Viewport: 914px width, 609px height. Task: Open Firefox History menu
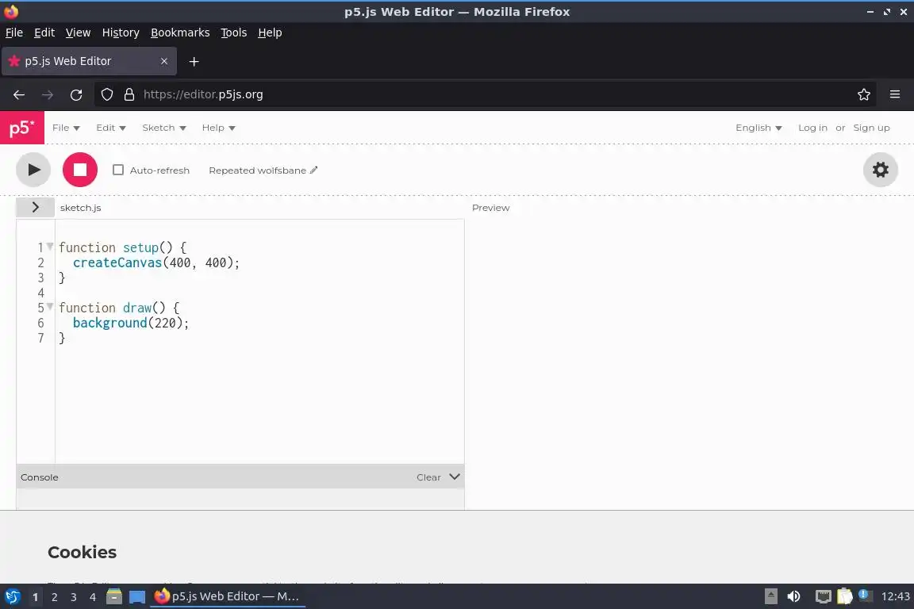121,33
